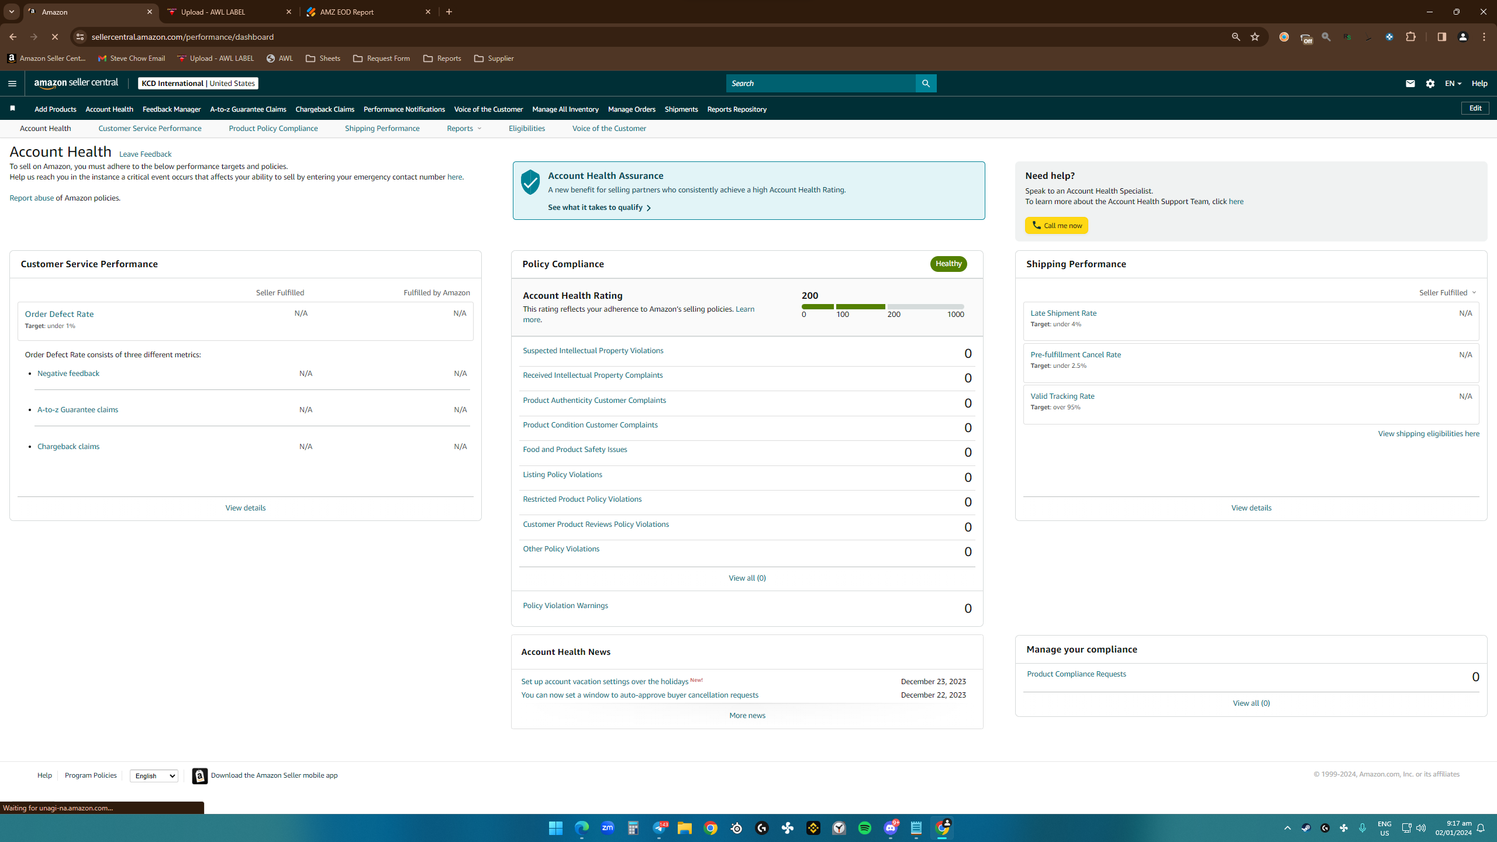
Task: Open Feedback Manager in the top menu
Action: [171, 109]
